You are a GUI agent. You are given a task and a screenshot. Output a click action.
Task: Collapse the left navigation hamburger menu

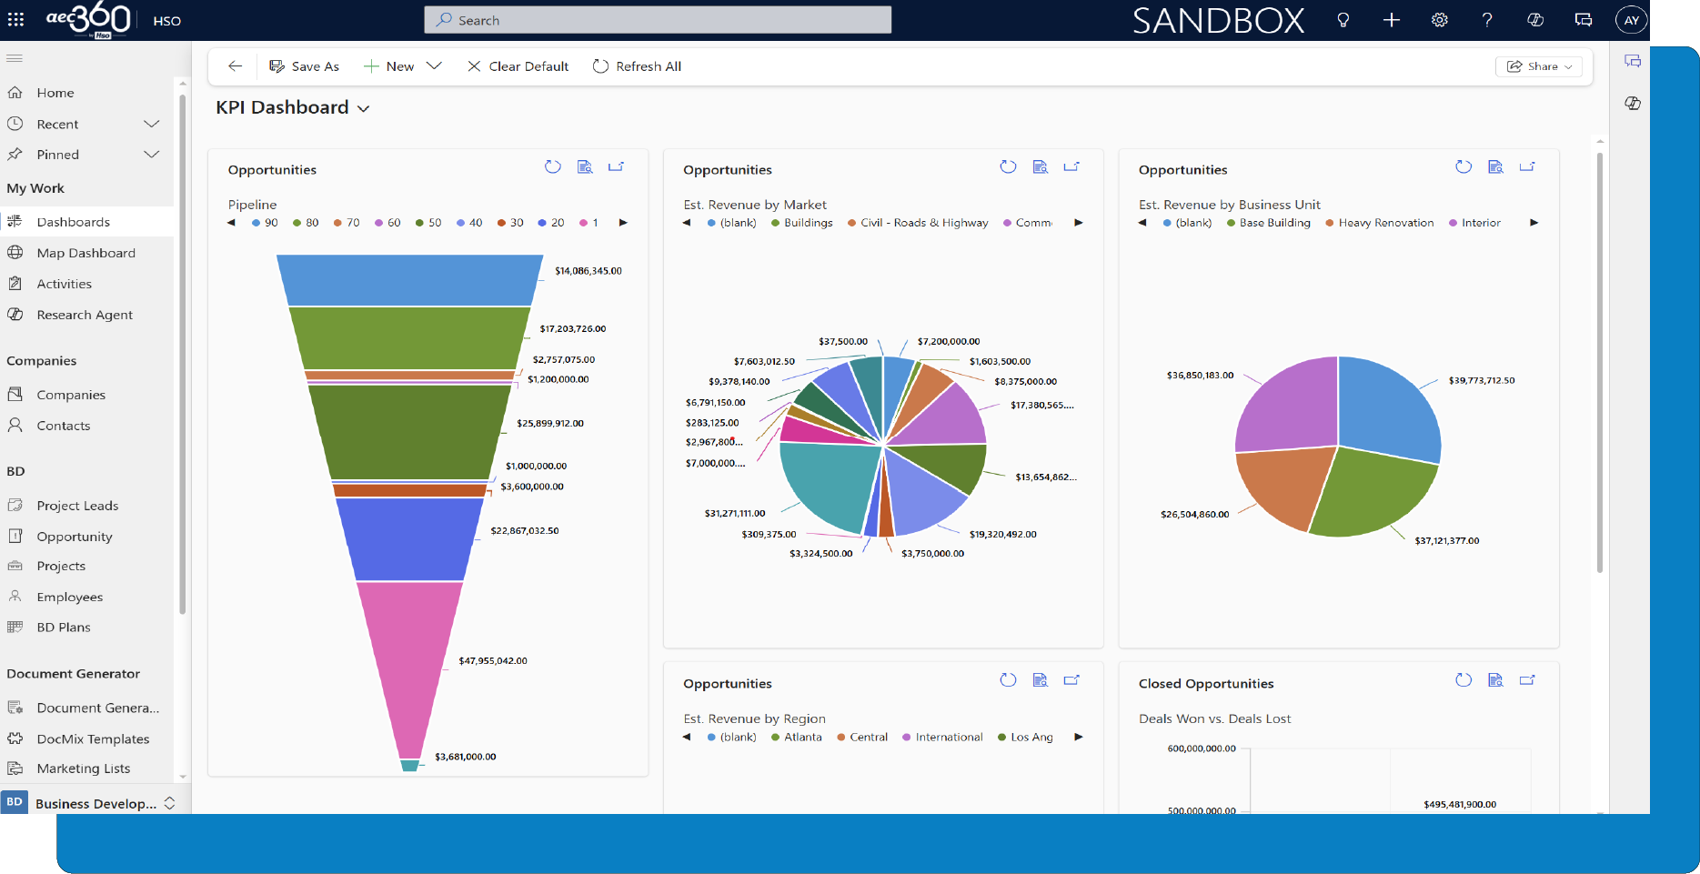click(x=15, y=58)
